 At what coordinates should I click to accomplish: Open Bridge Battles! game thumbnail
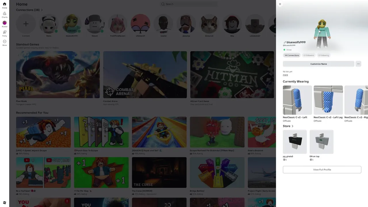pyautogui.click(x=217, y=172)
